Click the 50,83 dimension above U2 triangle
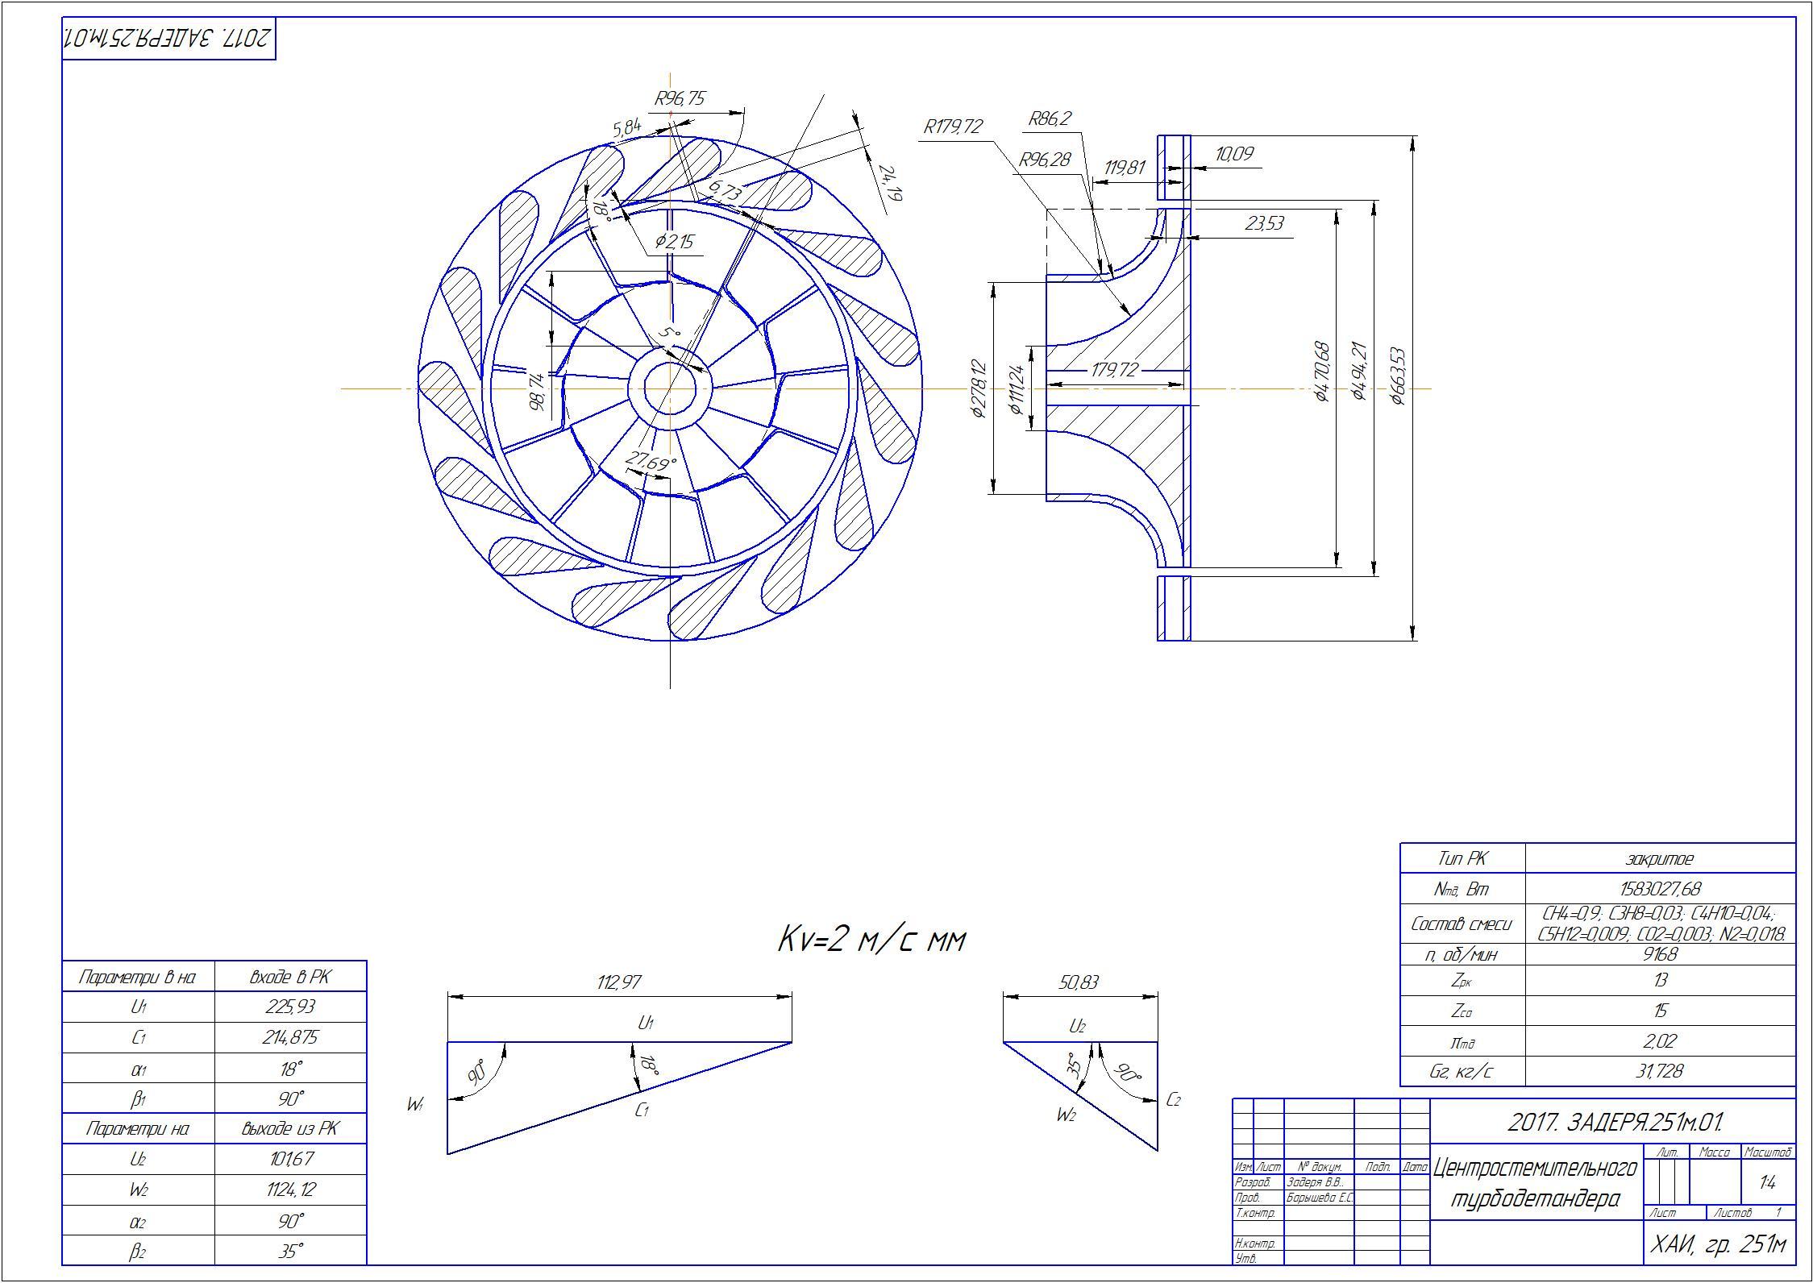 pyautogui.click(x=1078, y=982)
